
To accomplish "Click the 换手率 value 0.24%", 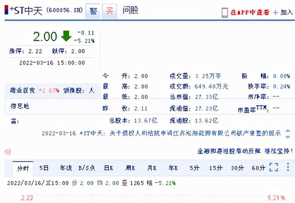I will [x=282, y=86].
